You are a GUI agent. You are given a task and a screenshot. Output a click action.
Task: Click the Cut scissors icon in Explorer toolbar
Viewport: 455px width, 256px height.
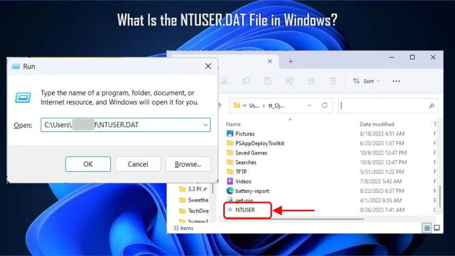point(224,81)
